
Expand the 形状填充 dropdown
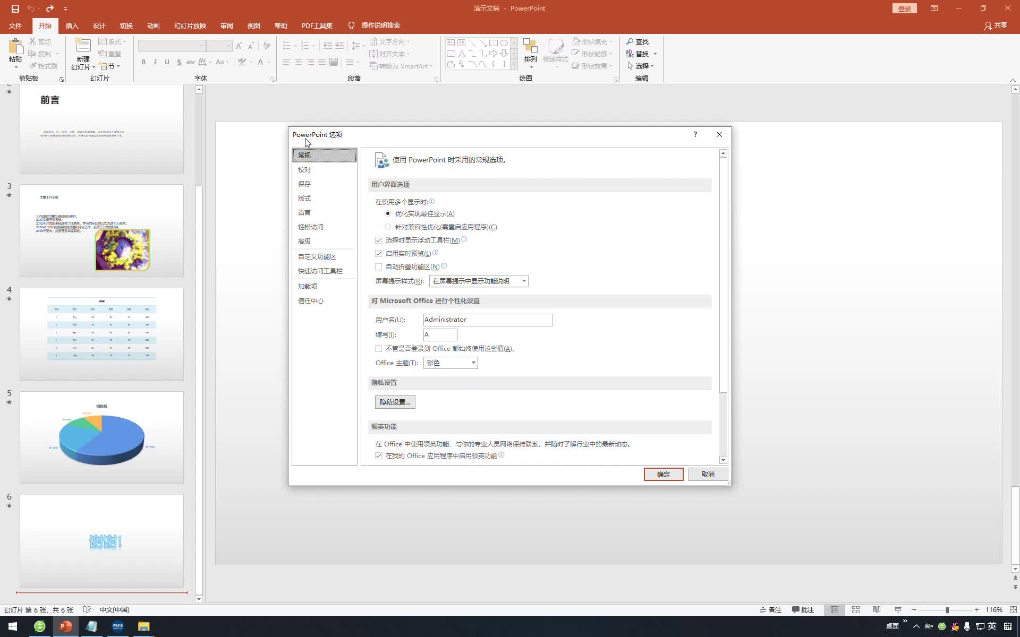tap(611, 42)
